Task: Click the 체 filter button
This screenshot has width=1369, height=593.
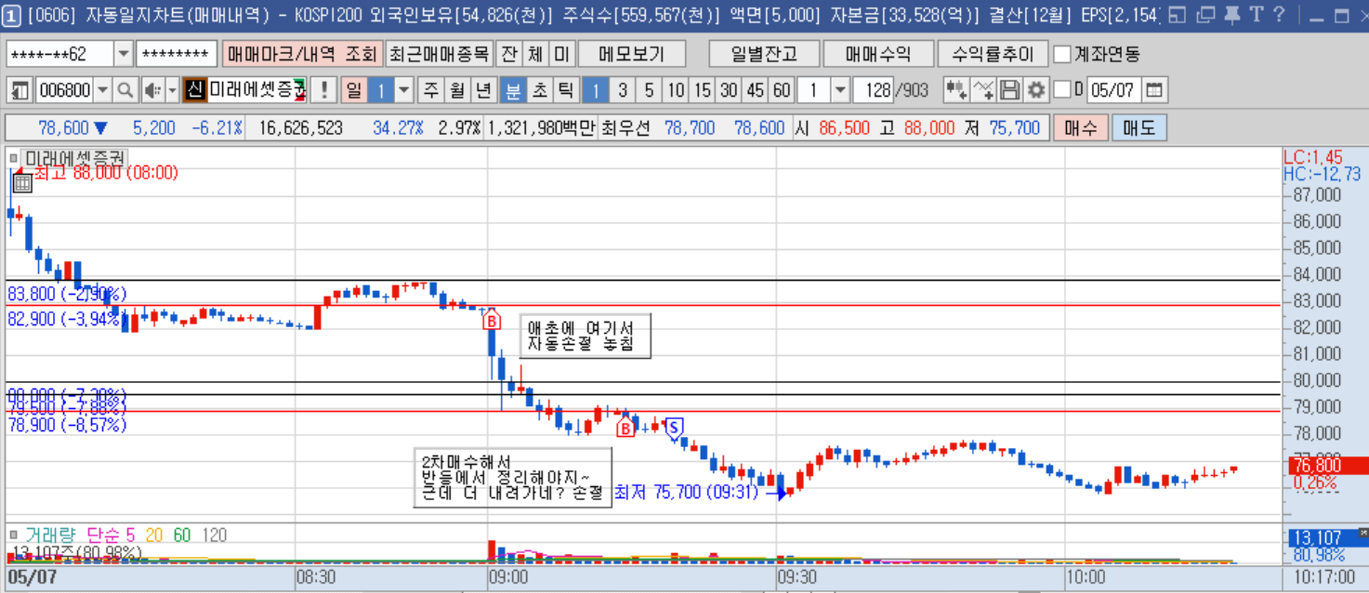Action: 535,54
